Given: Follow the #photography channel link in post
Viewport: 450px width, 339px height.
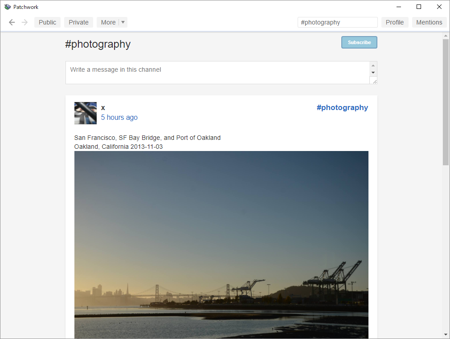Looking at the screenshot, I should [x=342, y=107].
